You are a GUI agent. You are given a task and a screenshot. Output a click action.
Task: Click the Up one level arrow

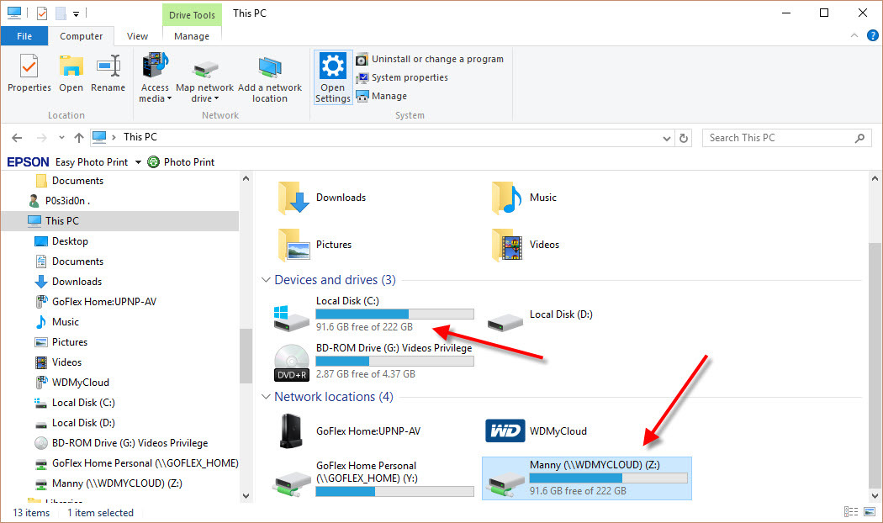tap(79, 138)
